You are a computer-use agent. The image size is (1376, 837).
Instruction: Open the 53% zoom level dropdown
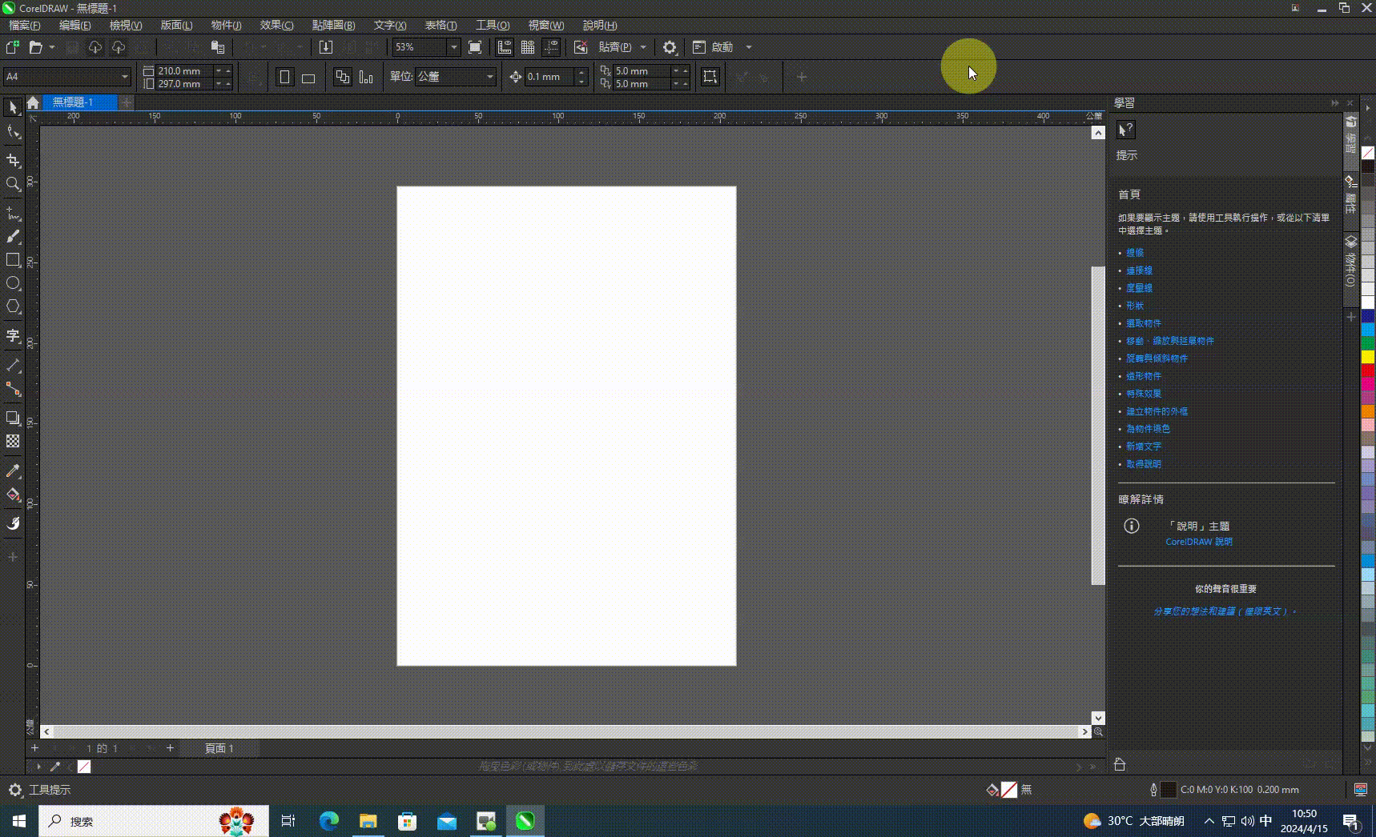453,47
